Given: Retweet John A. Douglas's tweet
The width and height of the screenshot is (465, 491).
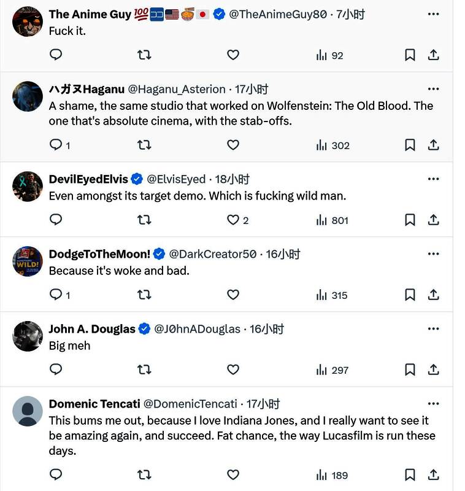Looking at the screenshot, I should 144,370.
